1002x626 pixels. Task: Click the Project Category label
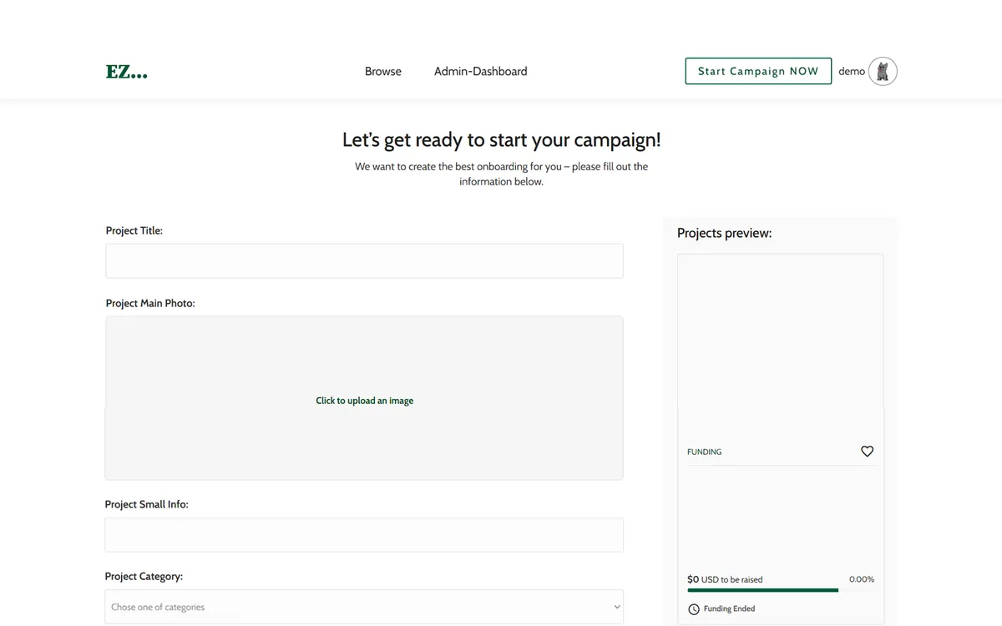[144, 577]
